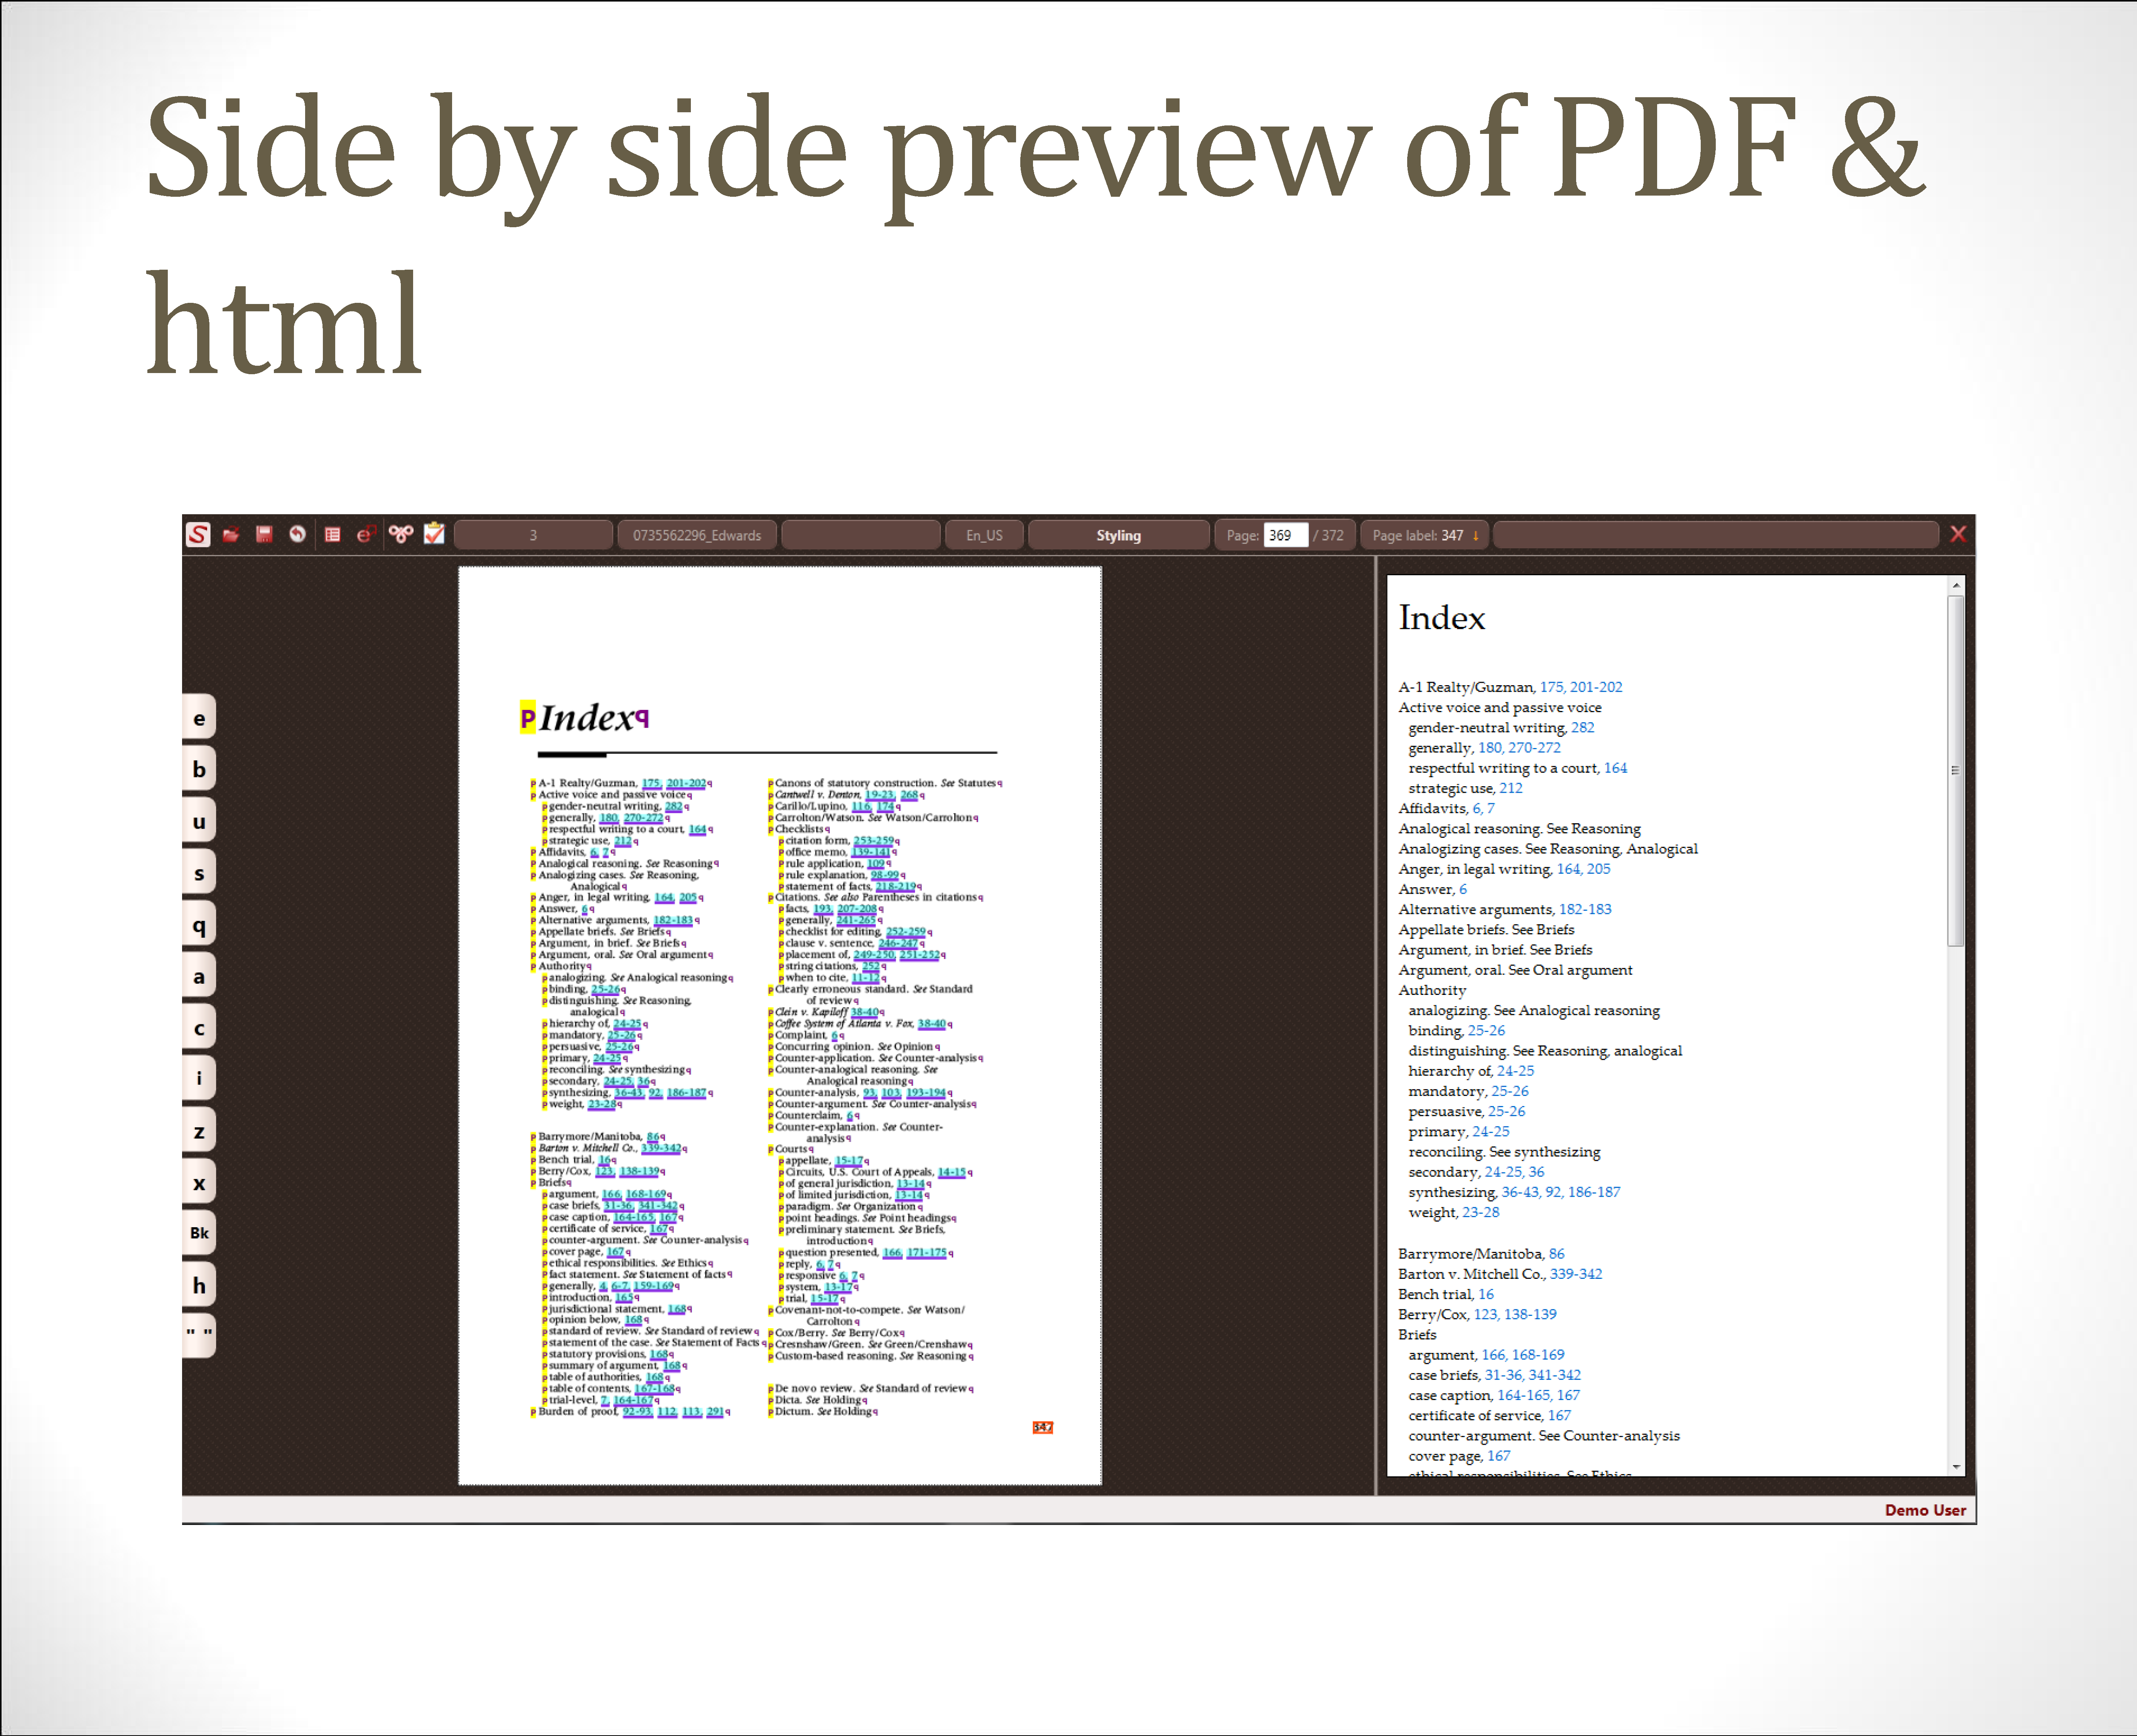Click the undo arrow icon in toolbar

[x=297, y=535]
